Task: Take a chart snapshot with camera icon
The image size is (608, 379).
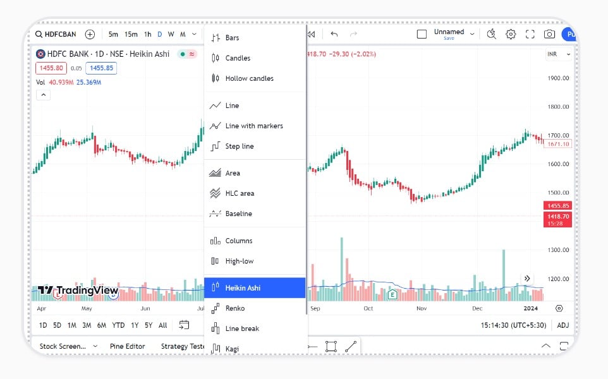Action: (550, 34)
